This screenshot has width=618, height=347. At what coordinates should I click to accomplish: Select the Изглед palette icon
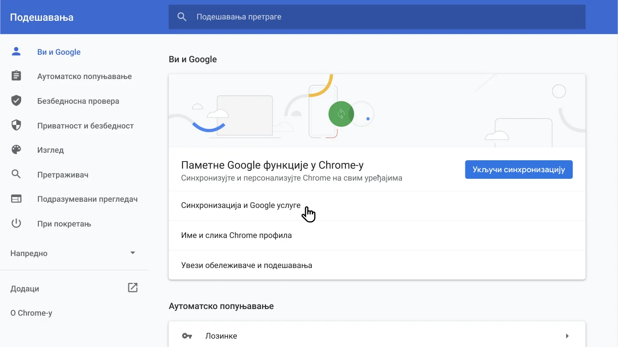pyautogui.click(x=16, y=150)
